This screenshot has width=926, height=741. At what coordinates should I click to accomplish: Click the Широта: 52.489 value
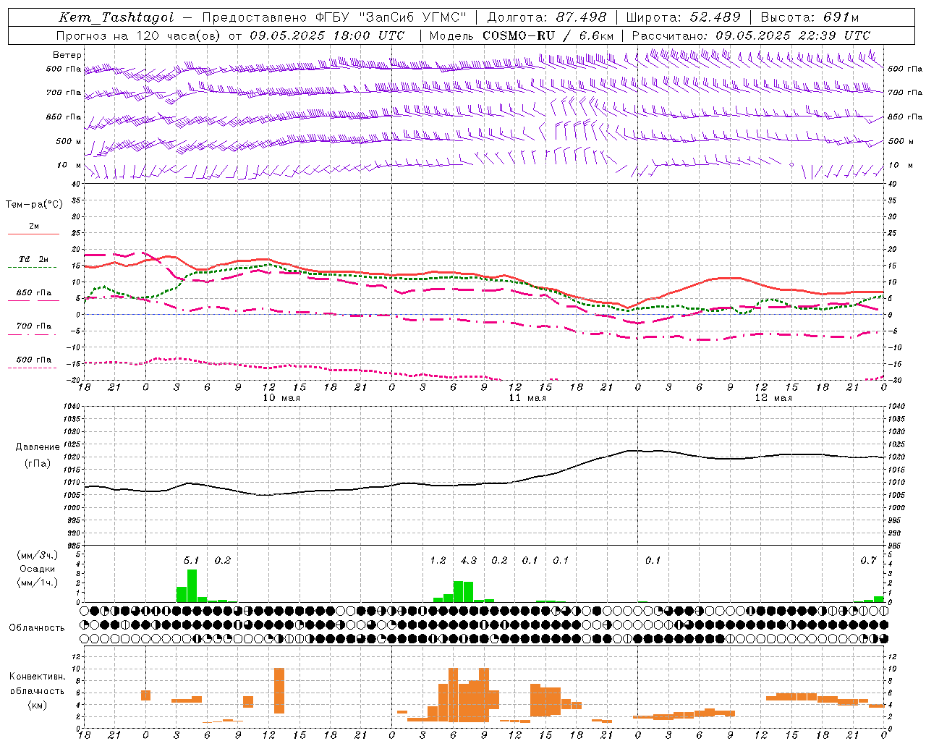684,17
